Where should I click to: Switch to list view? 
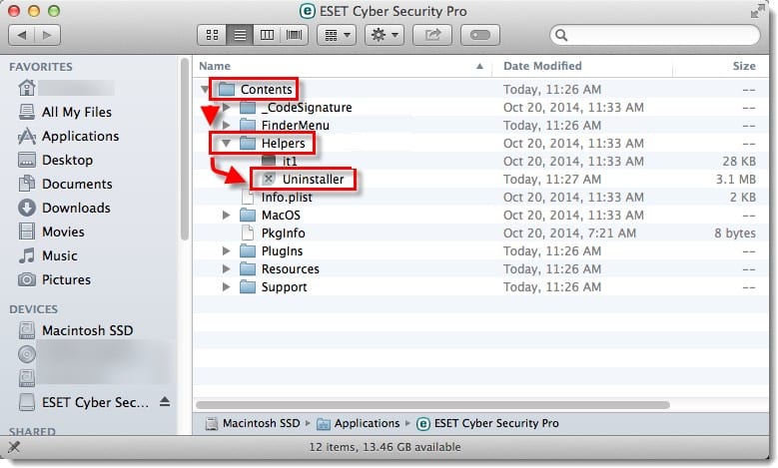(x=240, y=35)
